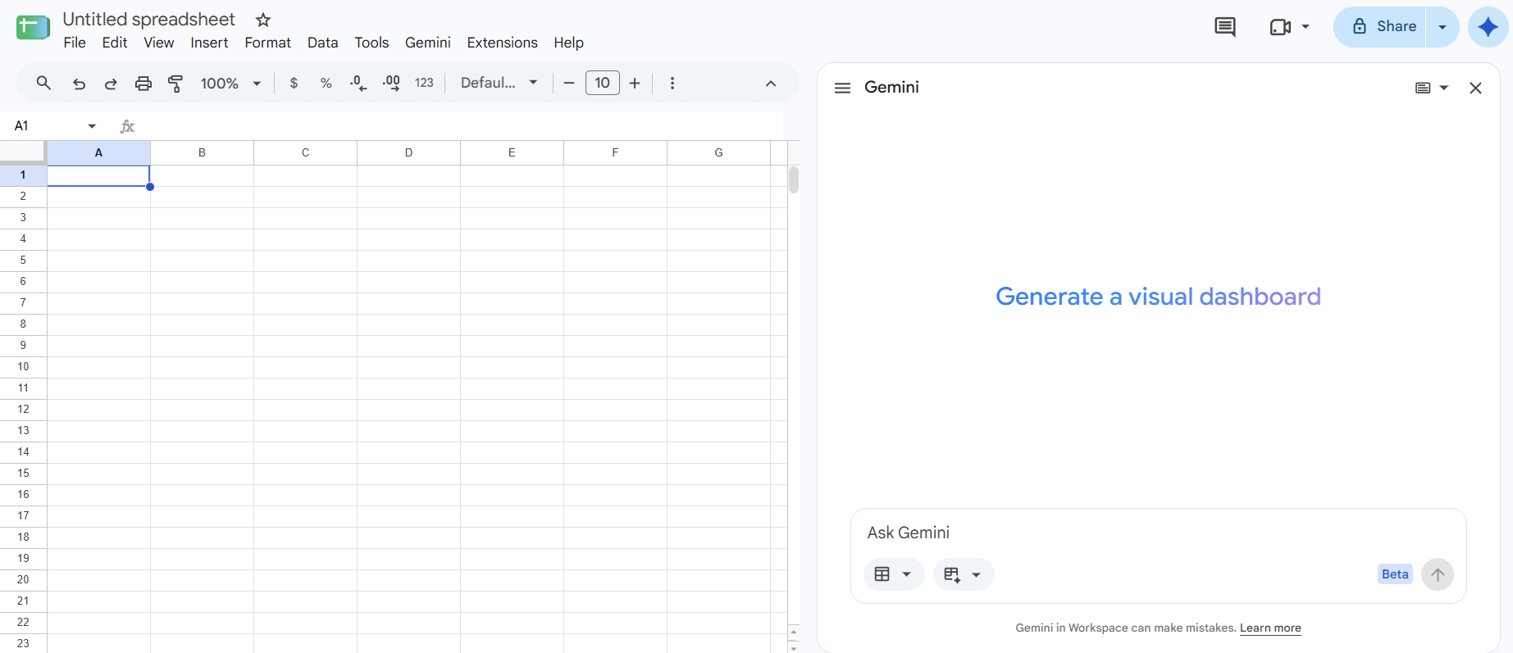Follow the Learn more link
This screenshot has height=653, width=1513.
pos(1270,628)
